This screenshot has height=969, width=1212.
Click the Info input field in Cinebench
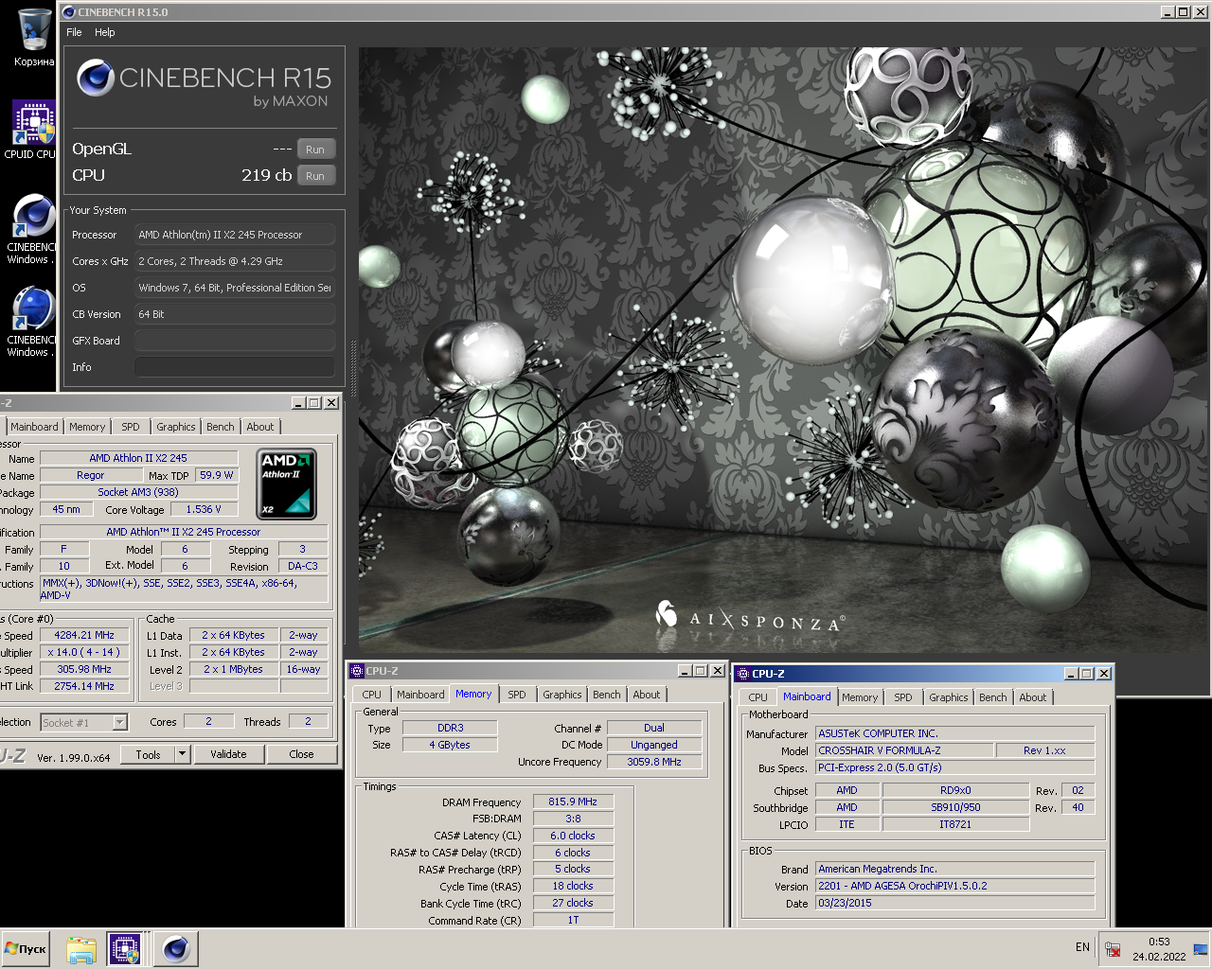(235, 367)
